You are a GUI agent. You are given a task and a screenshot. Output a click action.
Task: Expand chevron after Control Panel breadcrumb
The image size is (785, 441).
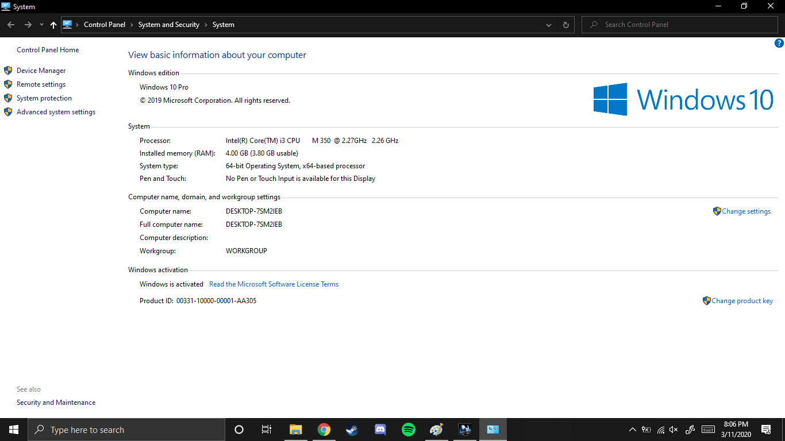132,25
